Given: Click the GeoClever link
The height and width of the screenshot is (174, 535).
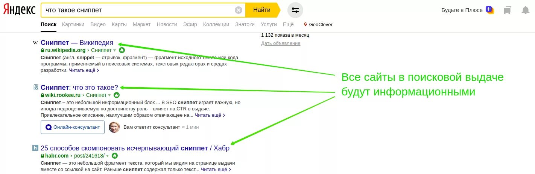Looking at the screenshot, I should tap(321, 24).
